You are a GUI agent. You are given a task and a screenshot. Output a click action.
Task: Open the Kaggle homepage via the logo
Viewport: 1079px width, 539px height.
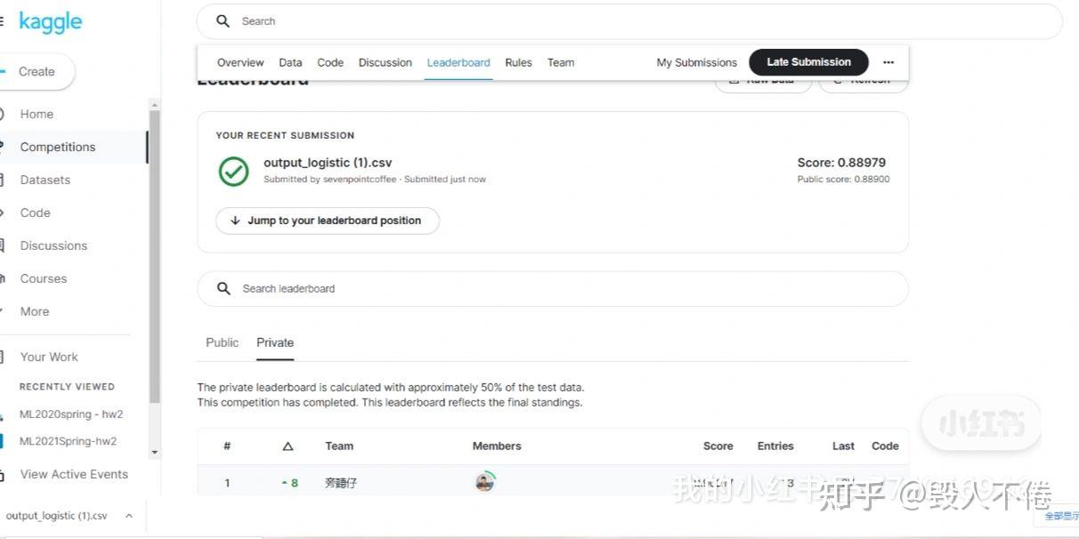tap(50, 21)
